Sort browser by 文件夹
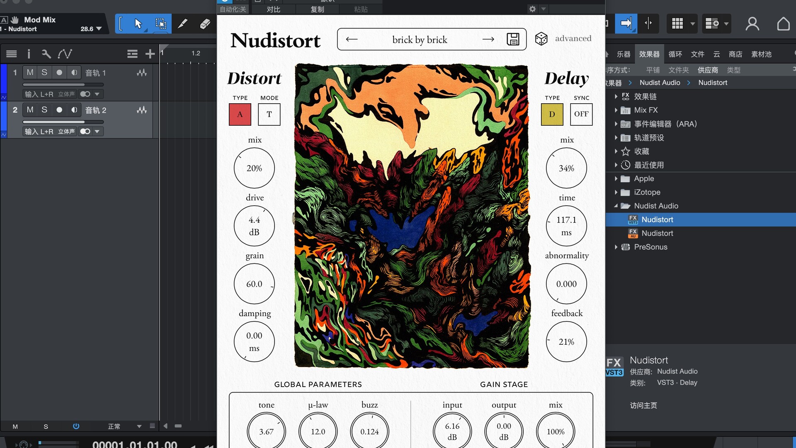This screenshot has width=796, height=448. tap(678, 70)
